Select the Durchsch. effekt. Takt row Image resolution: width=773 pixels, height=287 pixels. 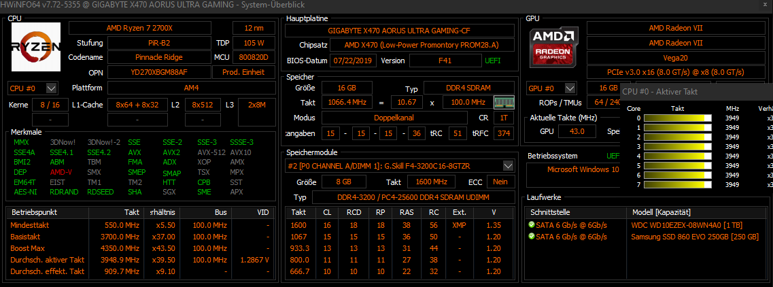point(140,272)
